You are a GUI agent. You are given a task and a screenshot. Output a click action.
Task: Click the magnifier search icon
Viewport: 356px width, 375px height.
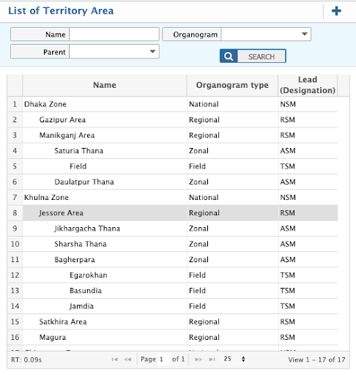[x=229, y=56]
